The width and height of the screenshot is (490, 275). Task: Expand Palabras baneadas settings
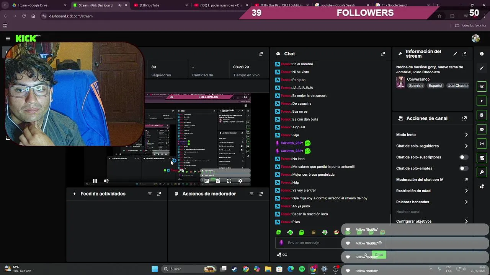click(432, 202)
